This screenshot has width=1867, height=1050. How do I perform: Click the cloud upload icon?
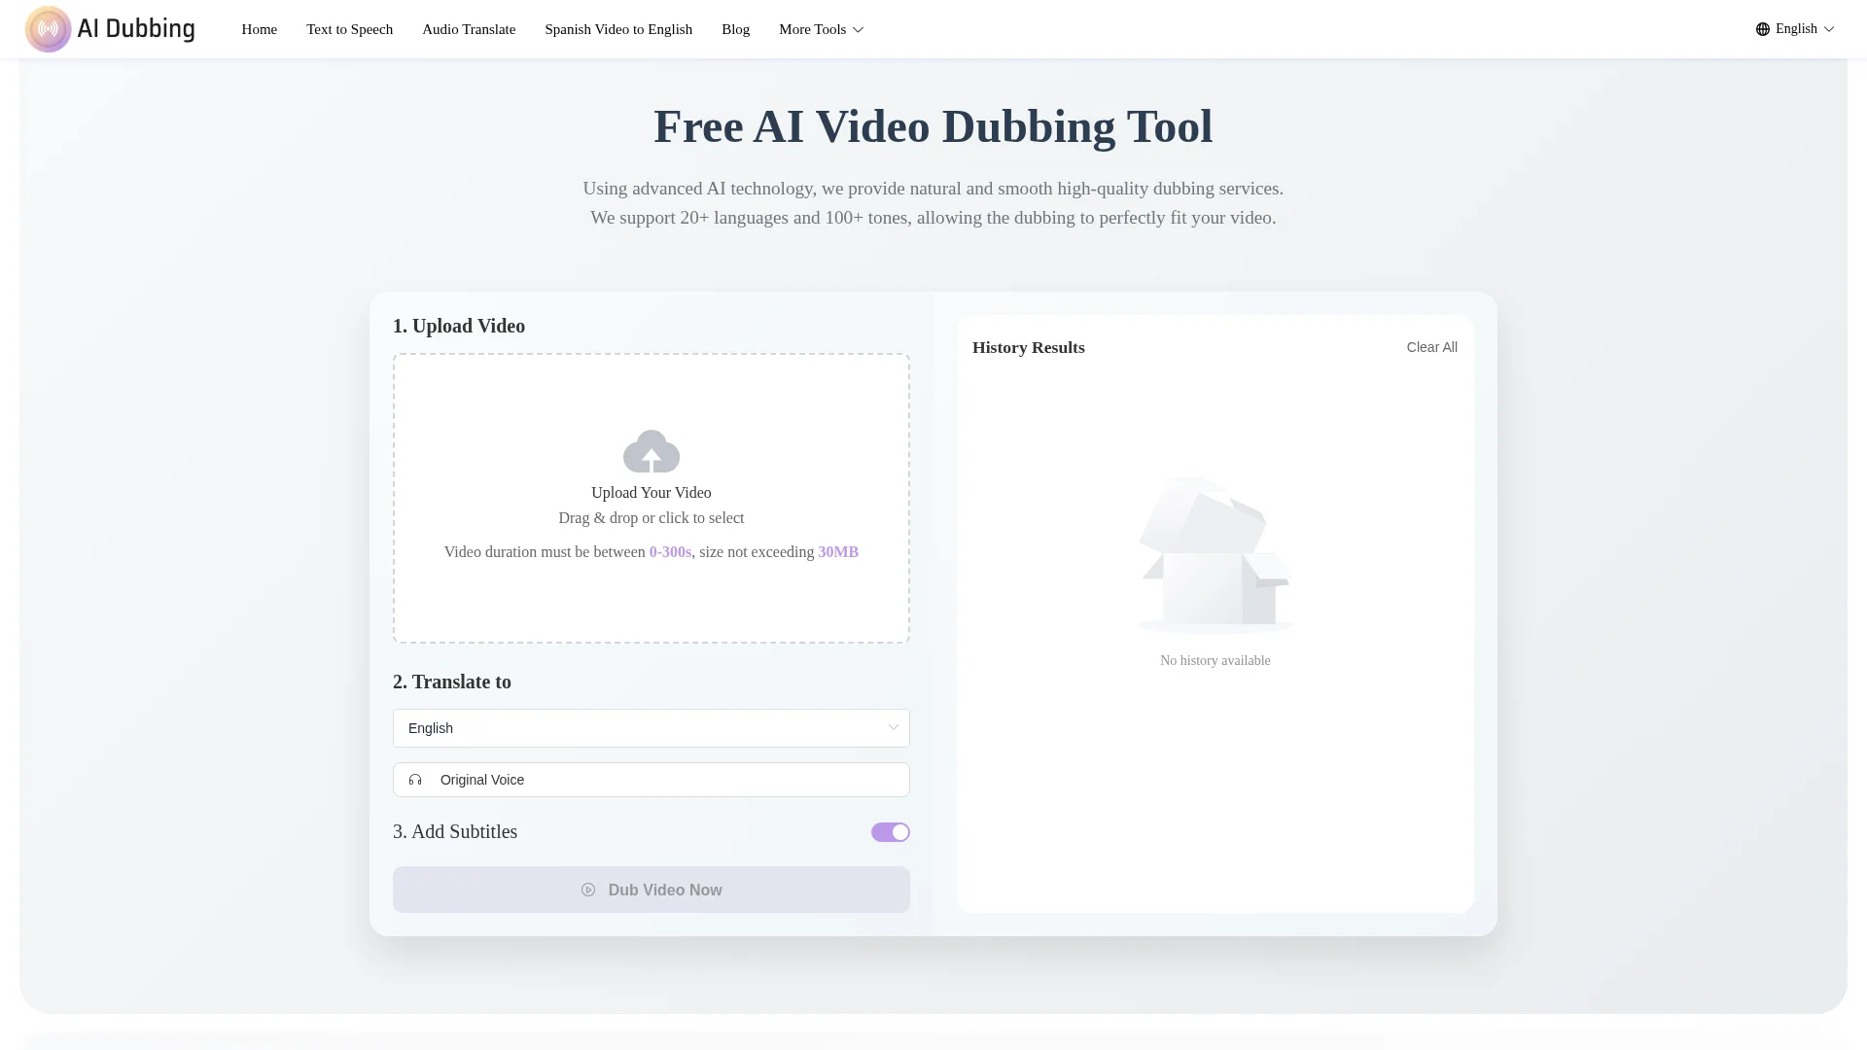click(x=651, y=451)
